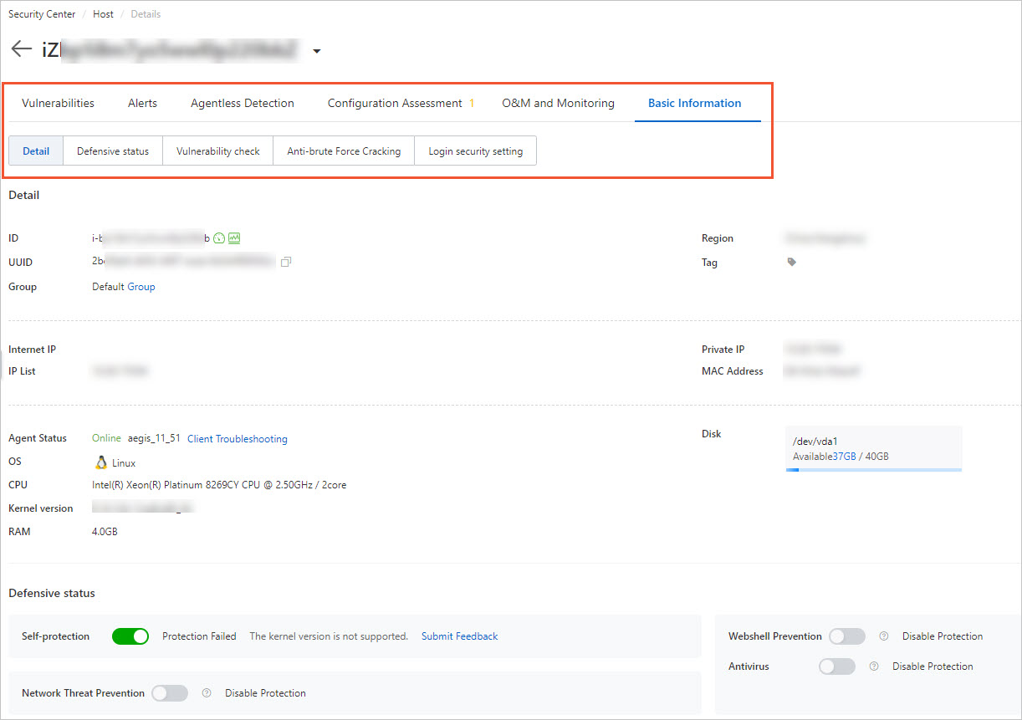This screenshot has height=720, width=1022.
Task: Open the Anti-brute Force Cracking sub-tab
Action: pos(343,151)
